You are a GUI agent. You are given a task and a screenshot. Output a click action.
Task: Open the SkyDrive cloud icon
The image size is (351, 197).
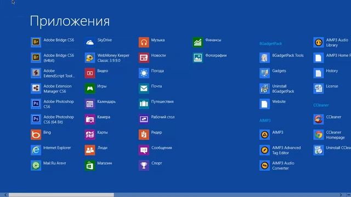click(x=90, y=42)
